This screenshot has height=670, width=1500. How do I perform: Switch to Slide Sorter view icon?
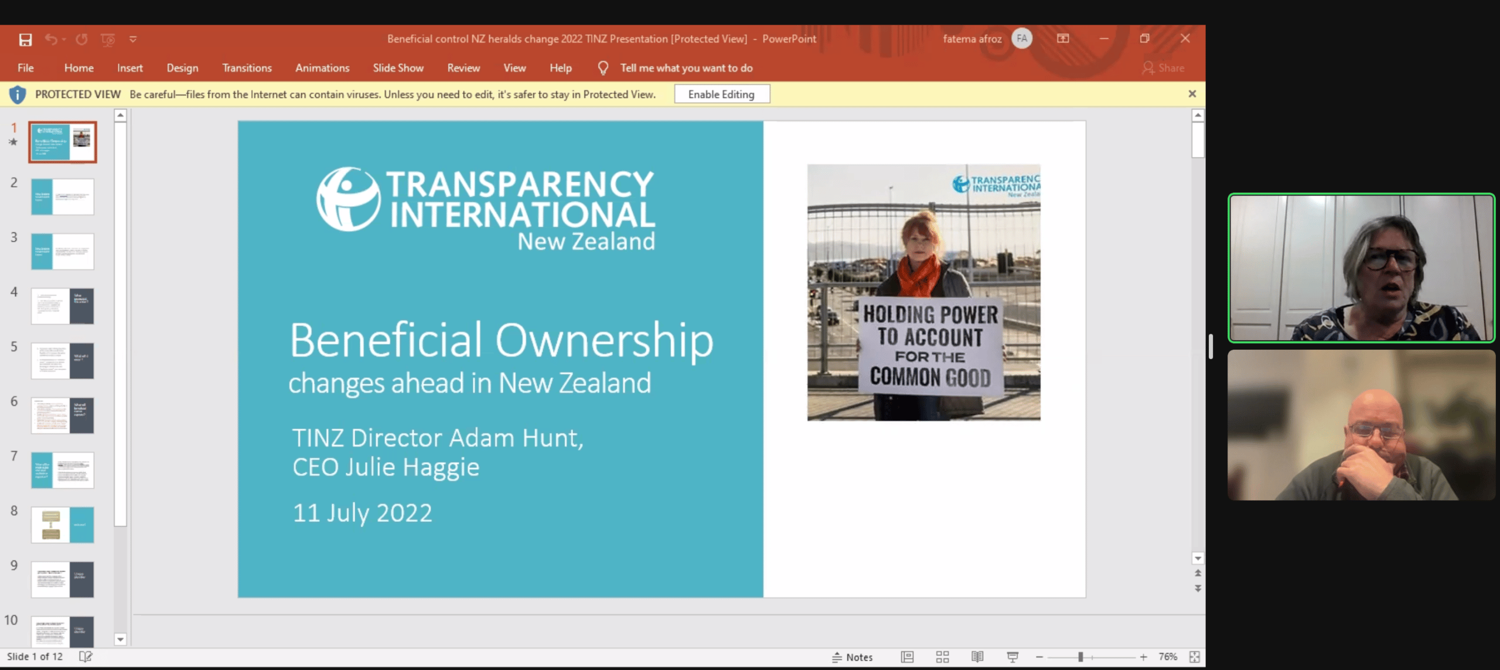942,657
